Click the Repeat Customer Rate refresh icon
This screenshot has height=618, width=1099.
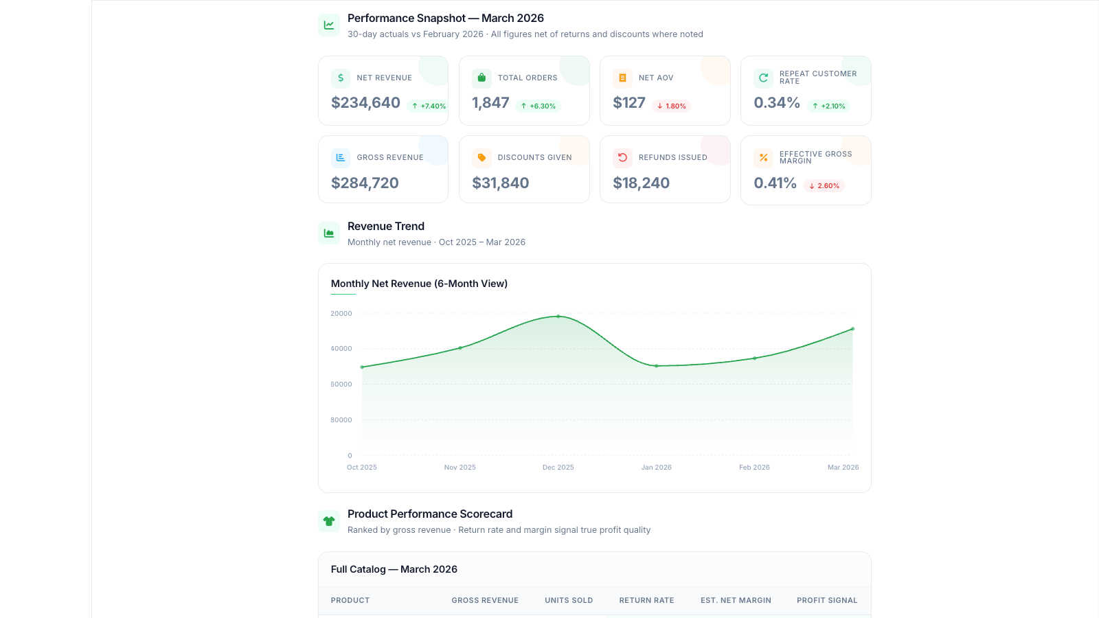point(763,78)
